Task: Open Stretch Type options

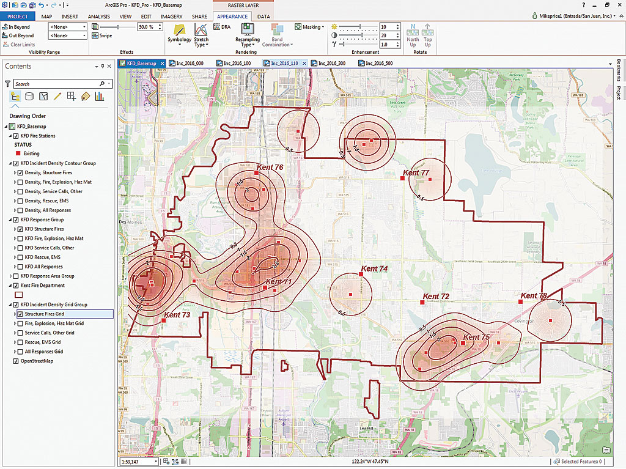Action: pos(201,35)
